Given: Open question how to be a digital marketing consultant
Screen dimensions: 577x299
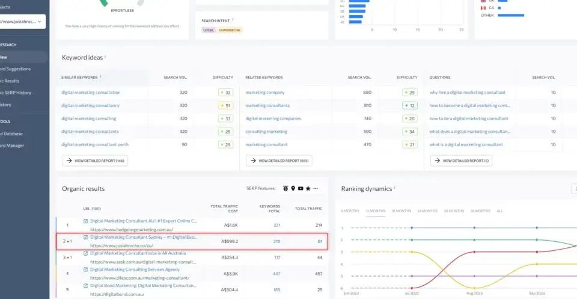Looking at the screenshot, I should [469, 119].
